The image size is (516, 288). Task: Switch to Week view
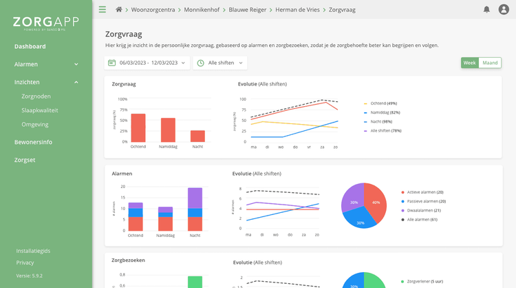click(470, 63)
